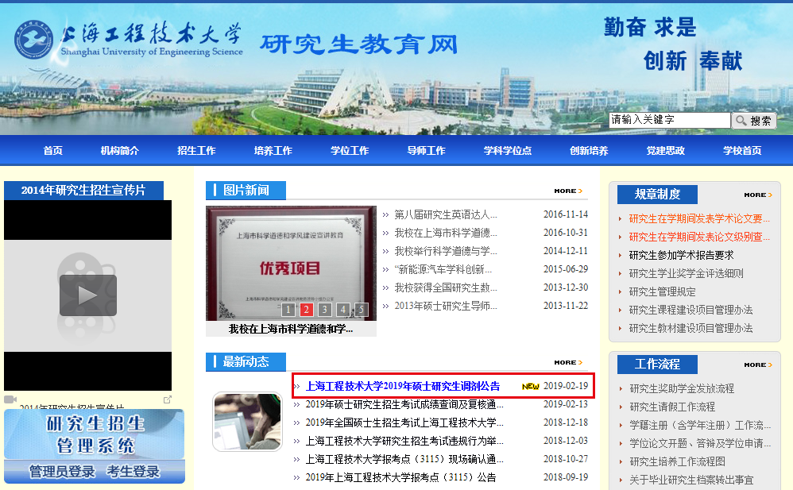793x490 pixels.
Task: Open the 招生工作 menu item
Action: [x=196, y=150]
